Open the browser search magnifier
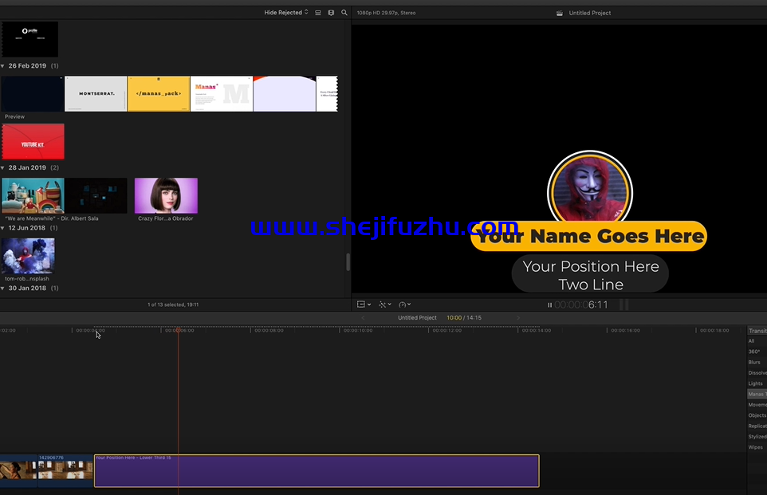The width and height of the screenshot is (767, 495). [344, 13]
